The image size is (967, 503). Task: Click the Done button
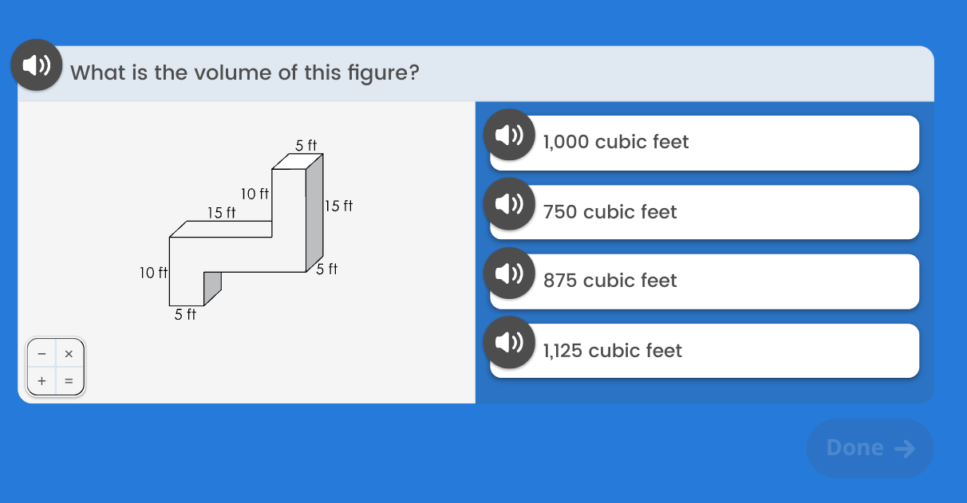click(x=870, y=448)
